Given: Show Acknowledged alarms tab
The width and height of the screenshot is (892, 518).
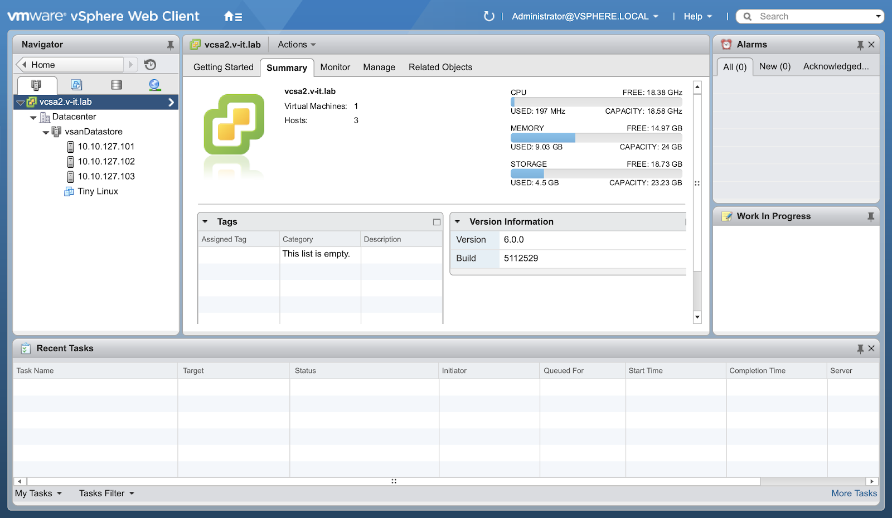Looking at the screenshot, I should 836,66.
